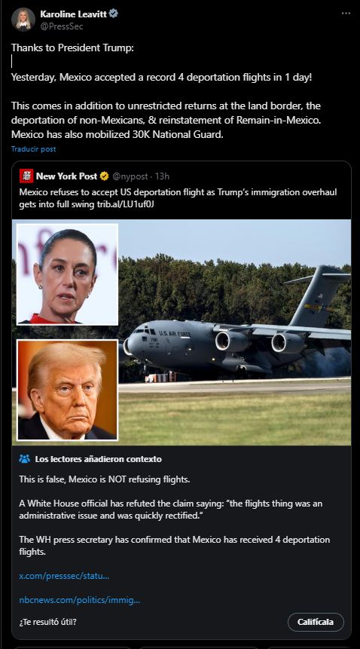360x649 pixels.
Task: Click the gold verified badge beside New York Post
Action: tap(105, 176)
